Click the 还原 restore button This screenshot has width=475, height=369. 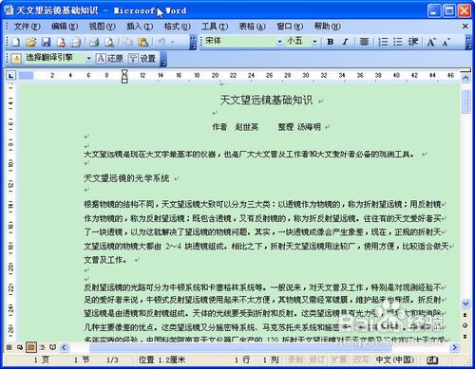(x=109, y=59)
